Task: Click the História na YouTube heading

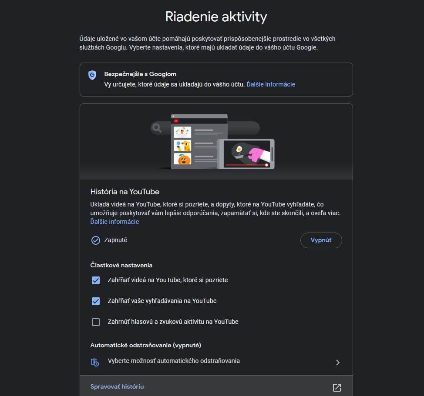Action: pyautogui.click(x=125, y=192)
